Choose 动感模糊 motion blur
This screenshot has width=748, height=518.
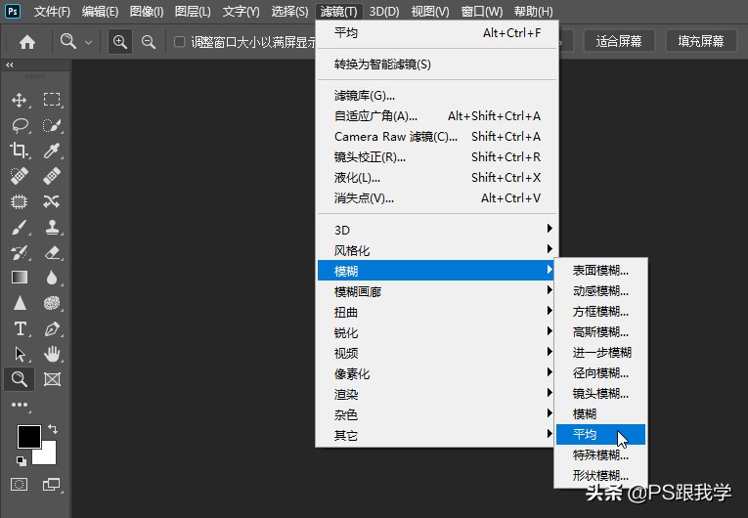coord(600,290)
